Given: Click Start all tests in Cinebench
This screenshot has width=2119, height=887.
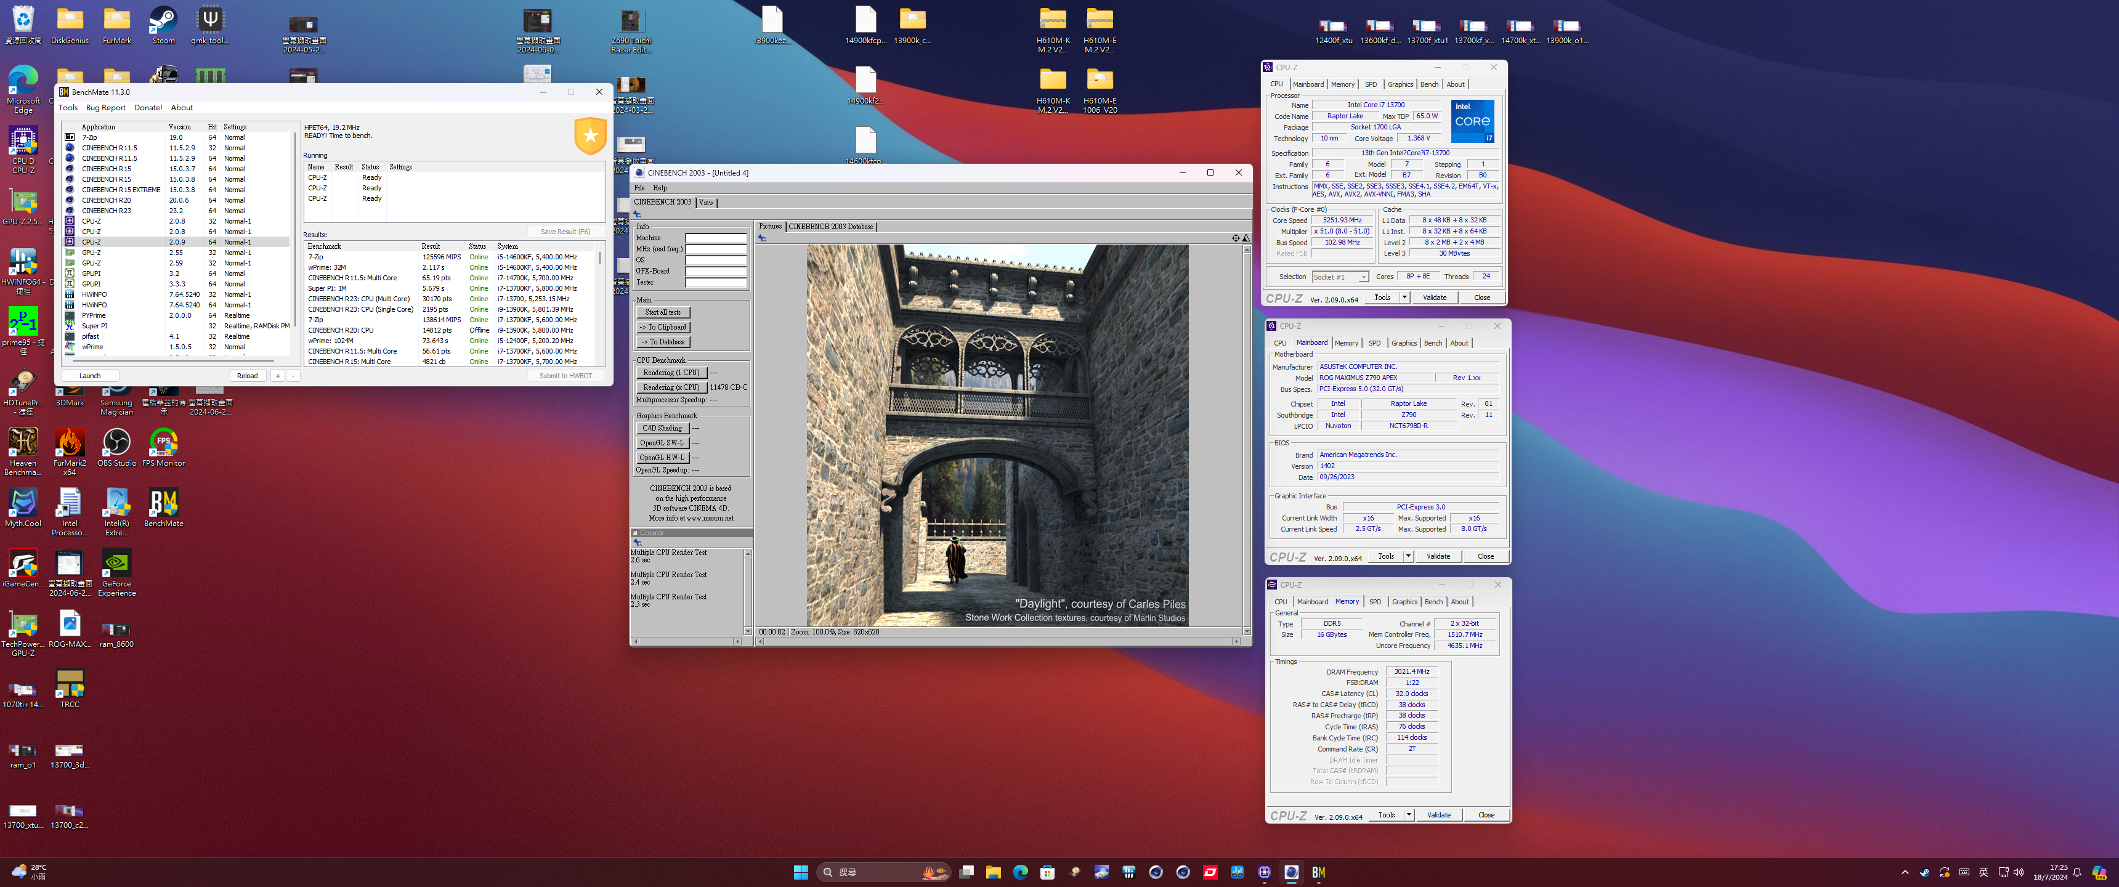Looking at the screenshot, I should point(663,313).
